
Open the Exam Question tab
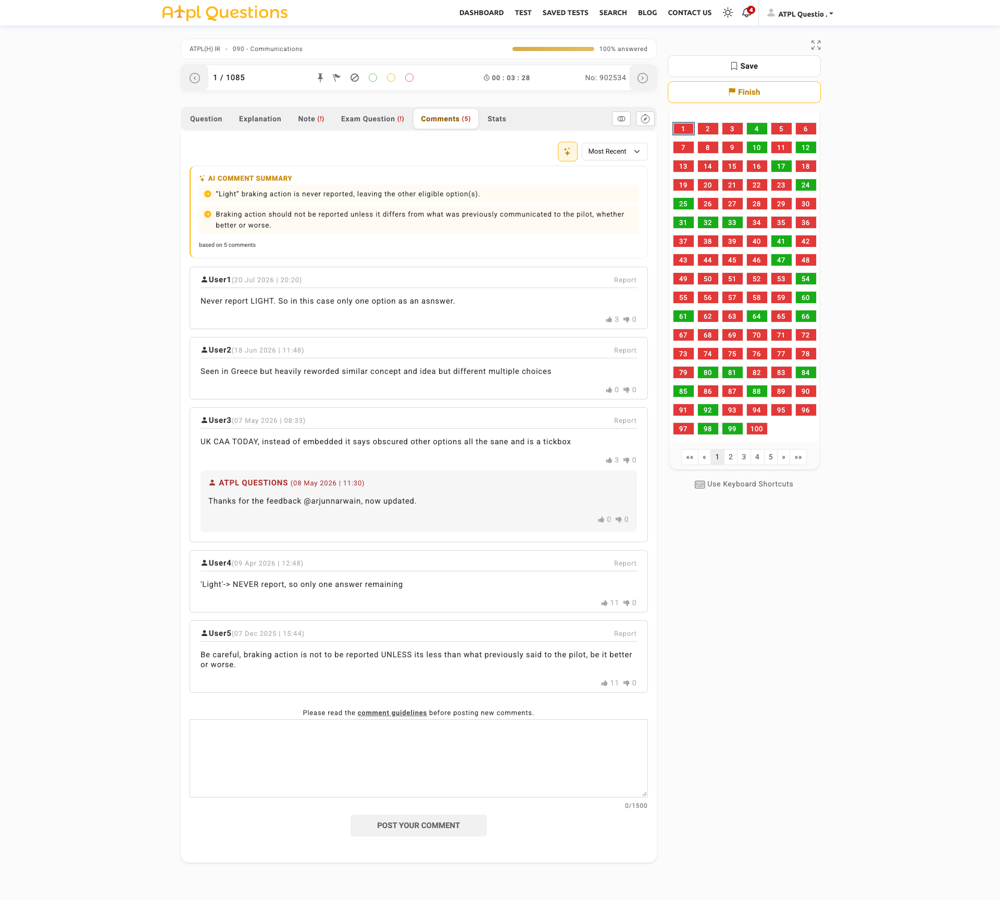pos(372,119)
